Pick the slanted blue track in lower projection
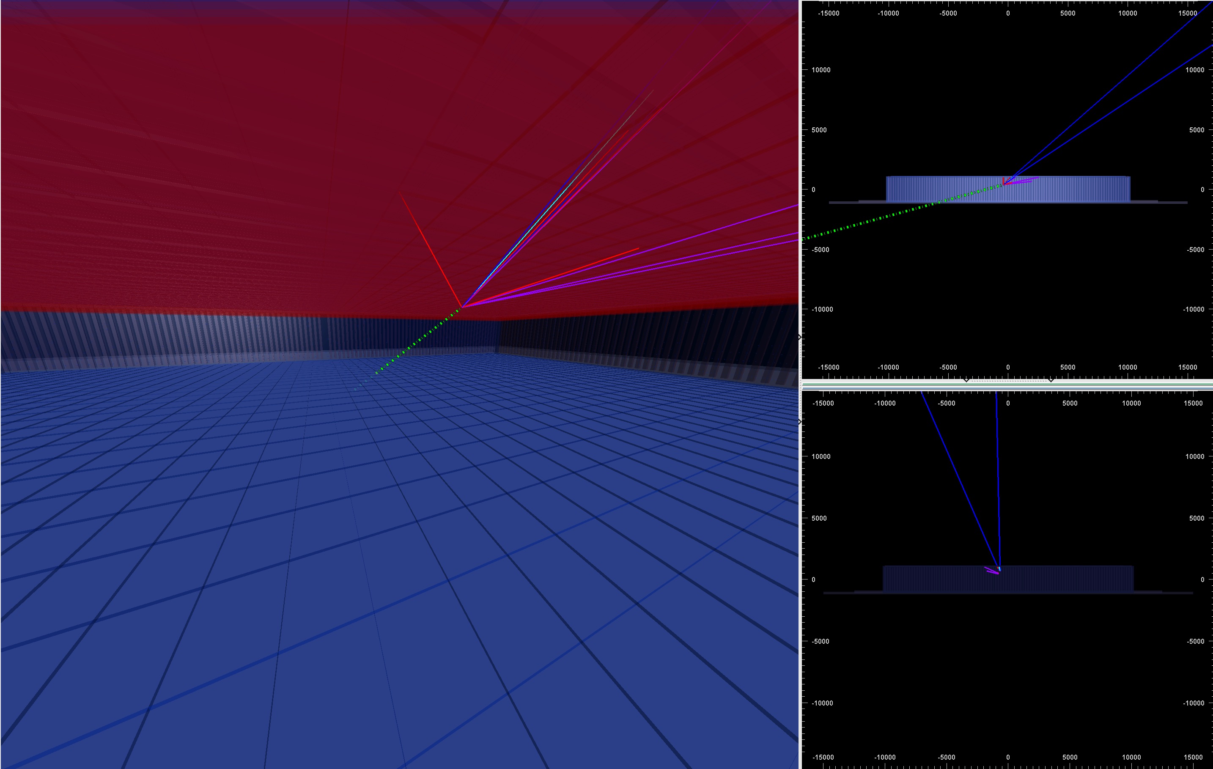Viewport: 1213px width, 769px height. (x=960, y=480)
